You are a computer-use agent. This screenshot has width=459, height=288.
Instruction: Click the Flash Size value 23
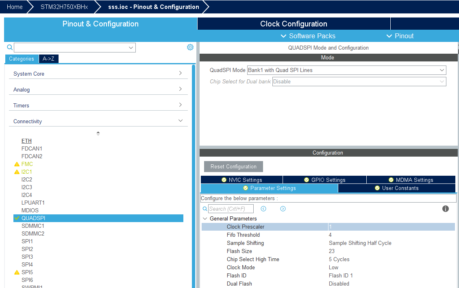332,251
